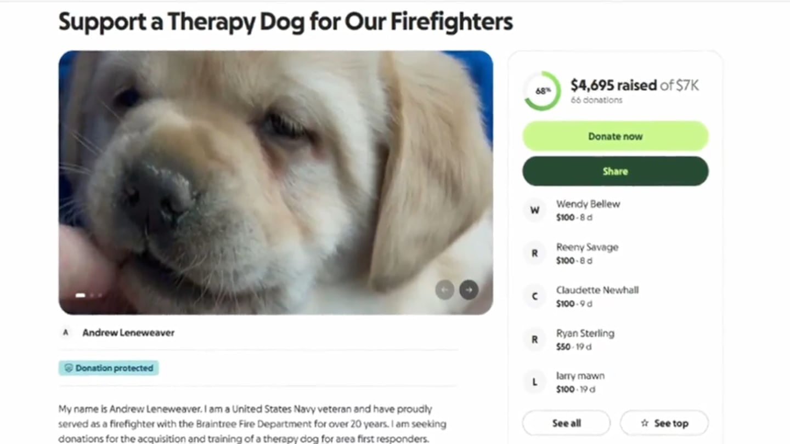Select the first carousel dot indicator

80,295
